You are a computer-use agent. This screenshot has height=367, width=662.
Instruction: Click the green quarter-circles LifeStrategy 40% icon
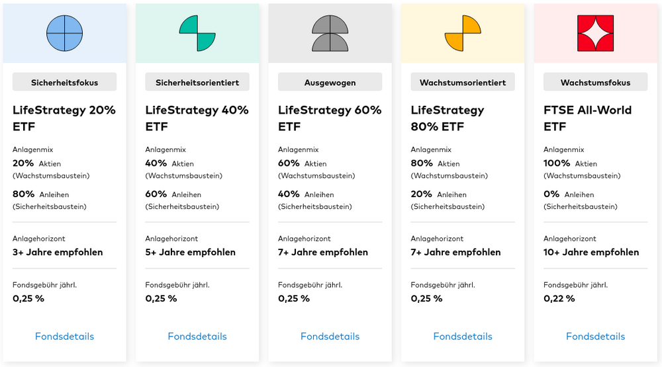click(x=197, y=33)
